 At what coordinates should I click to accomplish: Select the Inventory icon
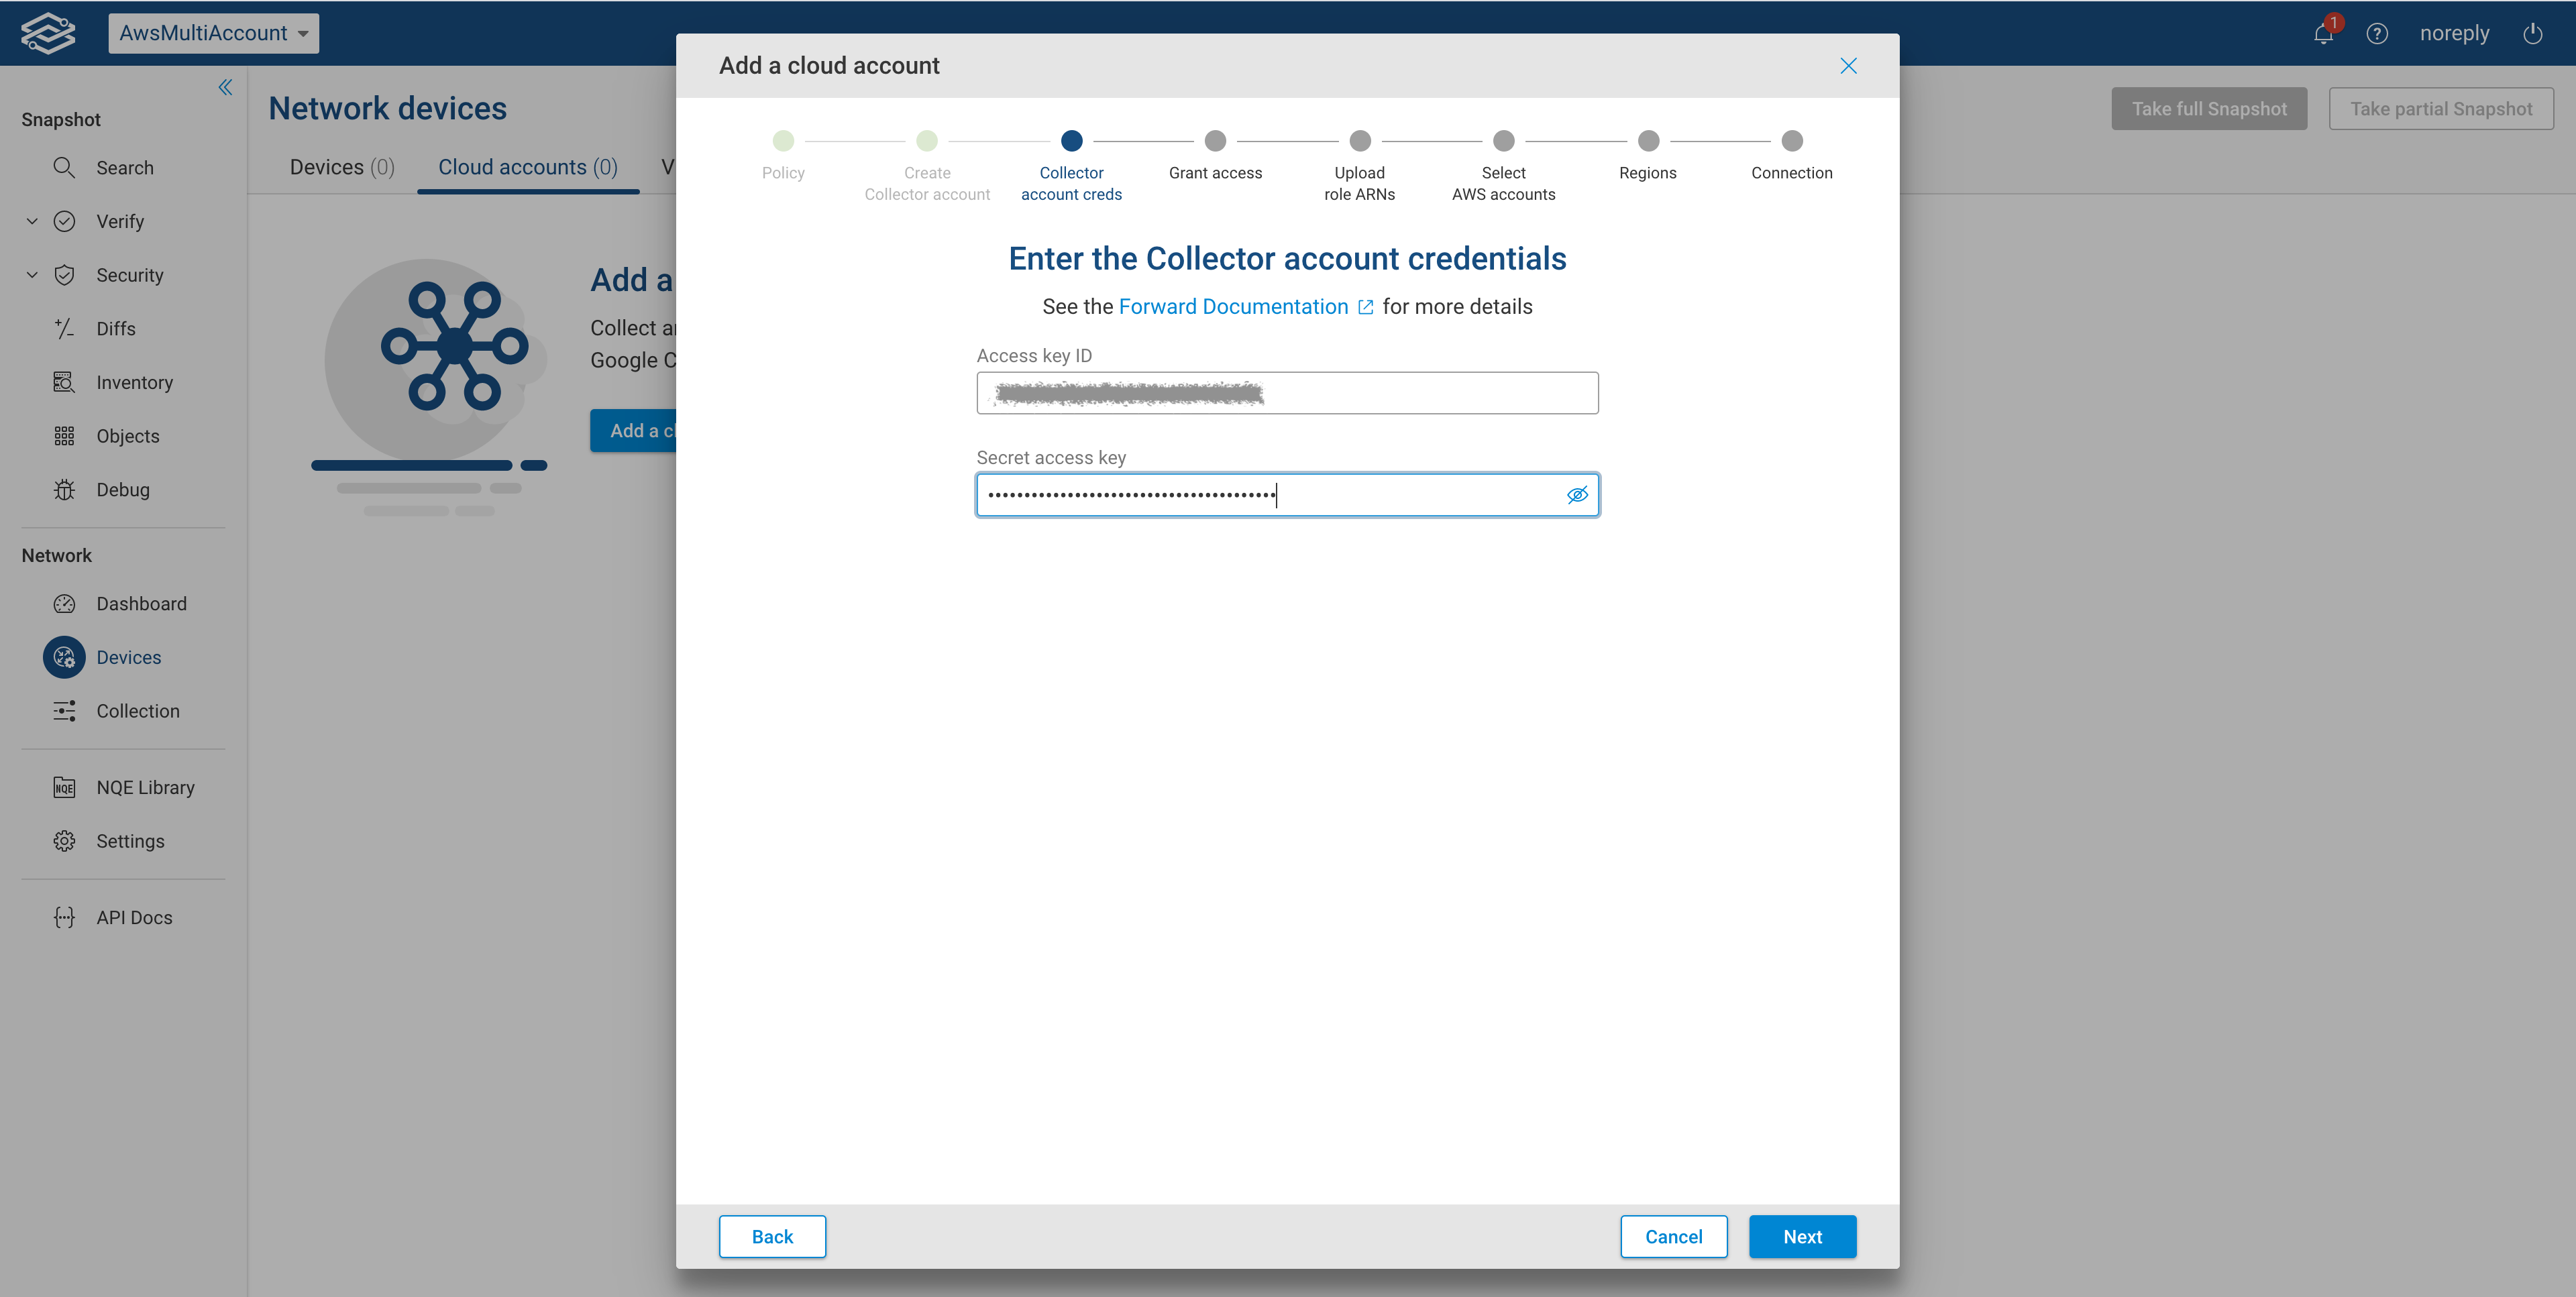click(x=64, y=382)
